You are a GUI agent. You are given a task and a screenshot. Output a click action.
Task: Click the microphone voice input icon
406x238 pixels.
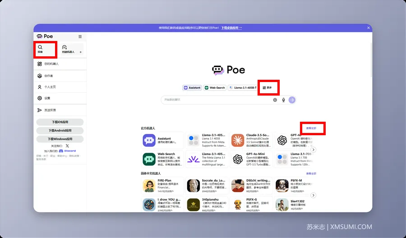coord(284,100)
